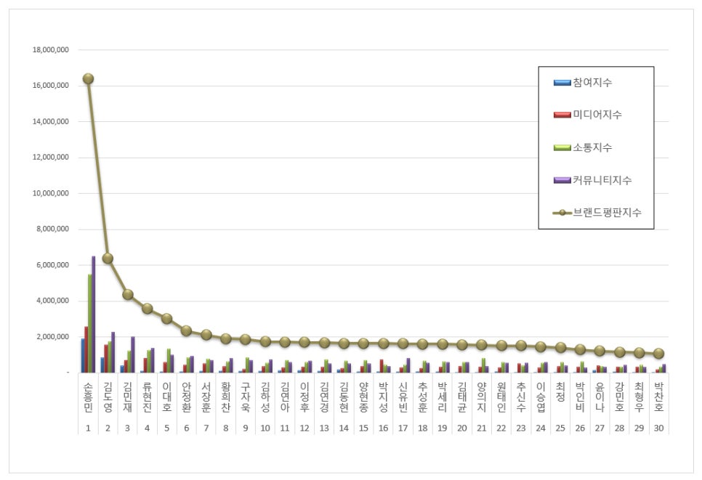Viewport: 702px width, 480px height.
Task: Click the 김하성 name label
Action: coord(265,396)
